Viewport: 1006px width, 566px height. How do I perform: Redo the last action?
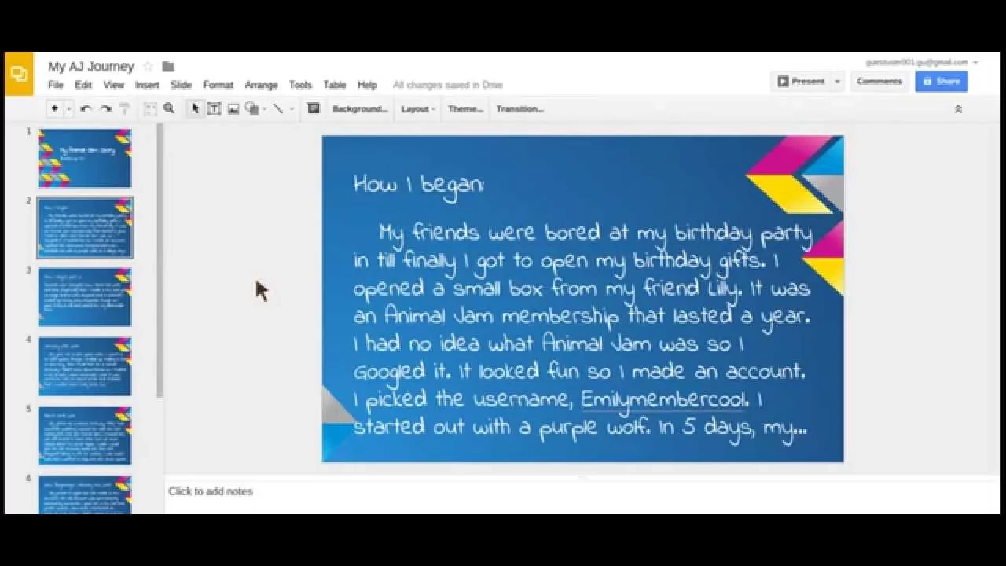pos(105,109)
